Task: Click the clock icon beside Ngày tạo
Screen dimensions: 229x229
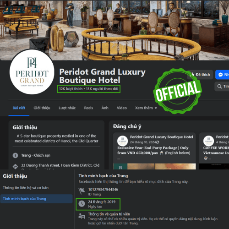Action: pyautogui.click(x=82, y=204)
